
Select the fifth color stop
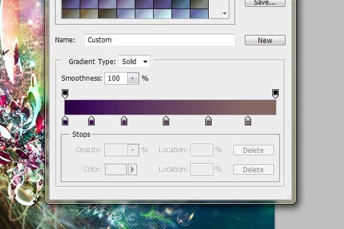pos(208,121)
